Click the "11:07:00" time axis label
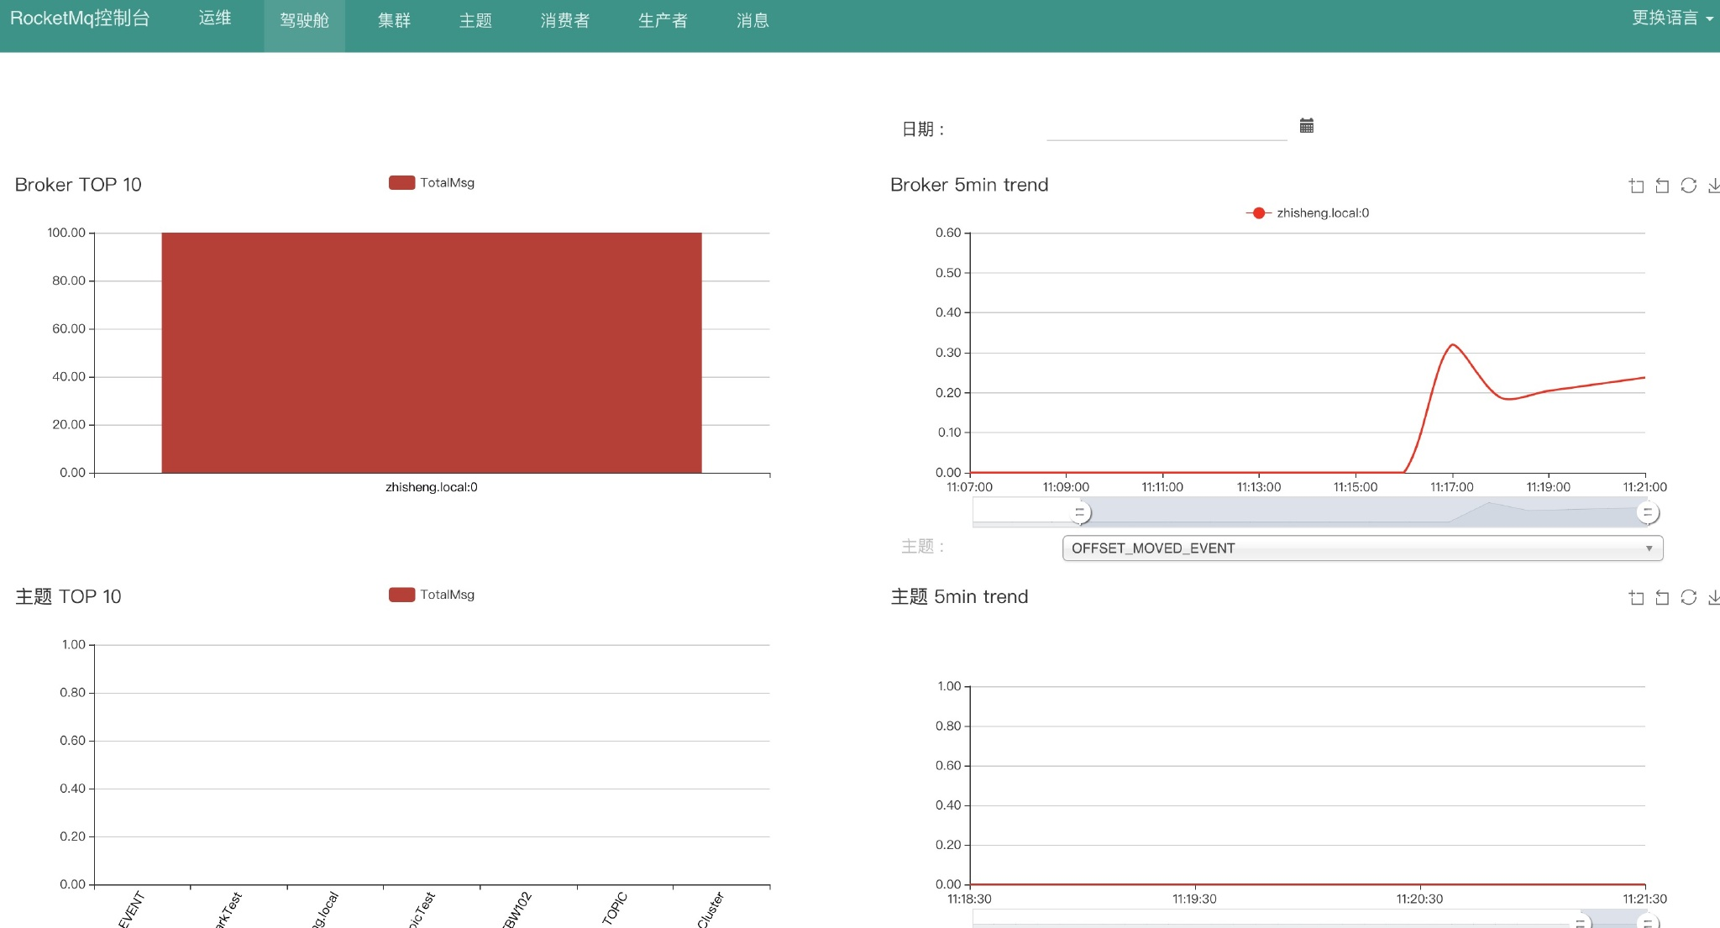This screenshot has height=928, width=1720. pos(969,487)
